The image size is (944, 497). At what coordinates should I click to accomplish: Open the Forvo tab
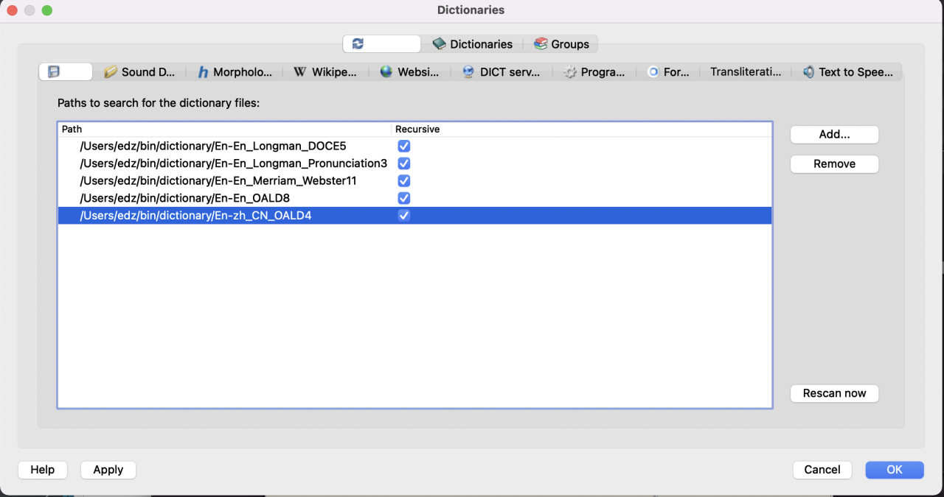tap(668, 72)
